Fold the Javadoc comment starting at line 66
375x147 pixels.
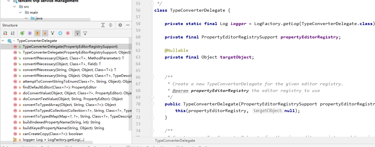coord(152,77)
